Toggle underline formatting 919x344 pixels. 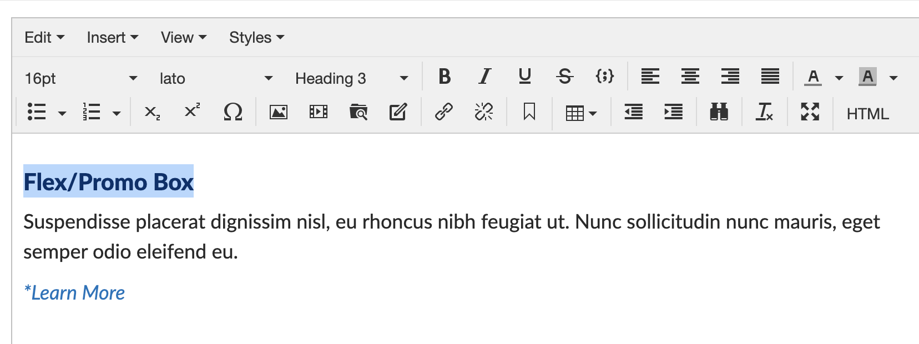(525, 77)
